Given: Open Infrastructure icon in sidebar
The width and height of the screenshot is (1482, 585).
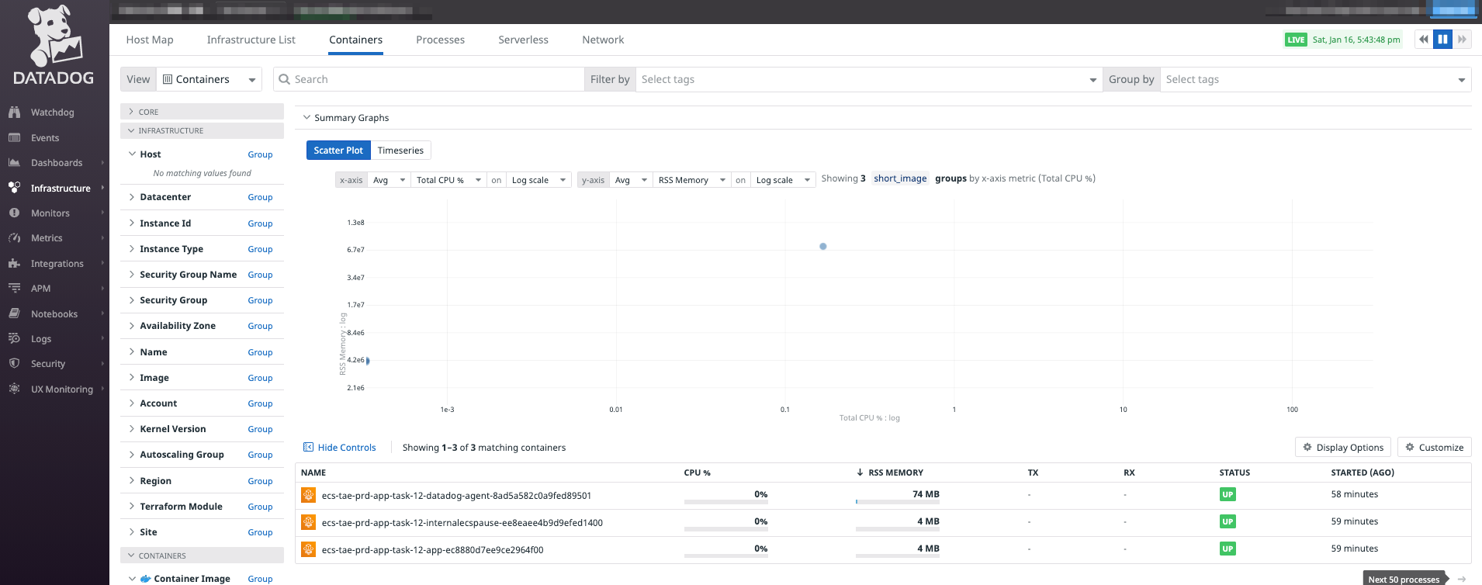Looking at the screenshot, I should tap(14, 188).
